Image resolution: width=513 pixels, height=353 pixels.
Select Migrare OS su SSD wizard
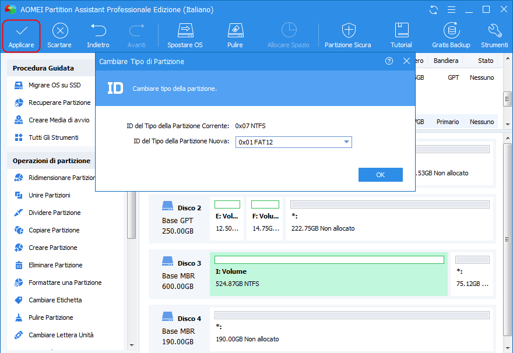54,85
